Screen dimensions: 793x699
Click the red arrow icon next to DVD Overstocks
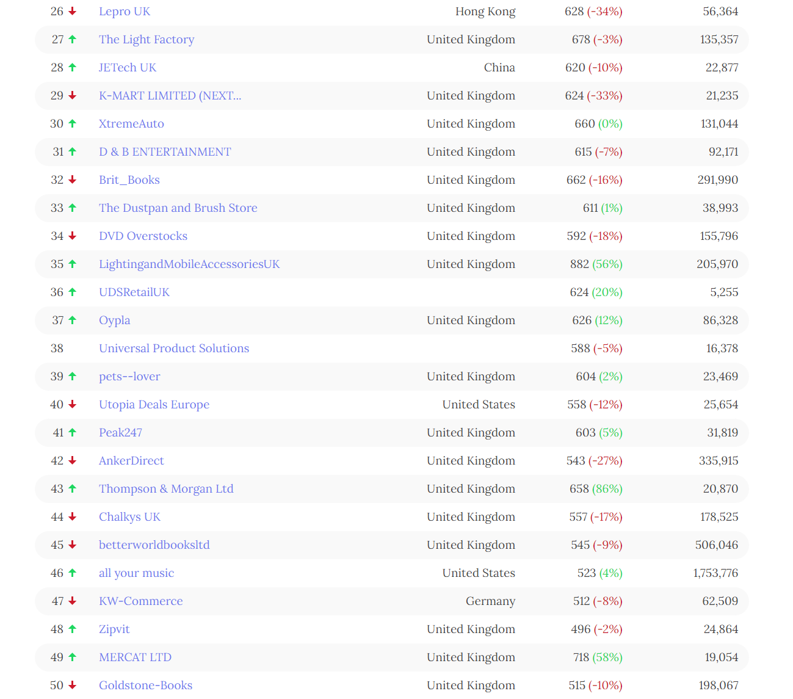[72, 236]
